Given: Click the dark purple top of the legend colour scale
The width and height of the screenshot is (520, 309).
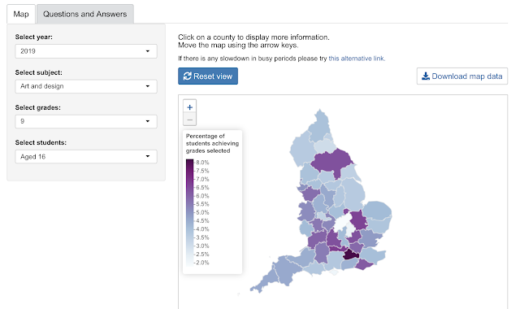Looking at the screenshot, I should [x=189, y=162].
